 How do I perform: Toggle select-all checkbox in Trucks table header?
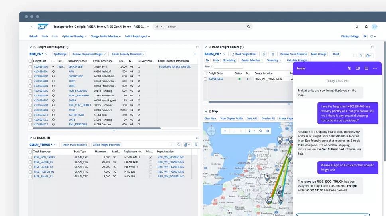(x=30, y=152)
